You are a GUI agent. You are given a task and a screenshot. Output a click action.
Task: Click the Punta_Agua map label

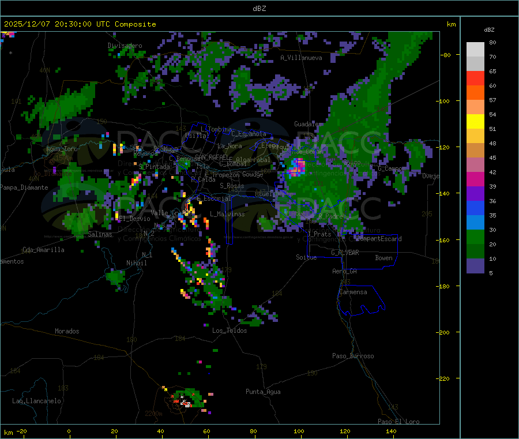click(263, 392)
